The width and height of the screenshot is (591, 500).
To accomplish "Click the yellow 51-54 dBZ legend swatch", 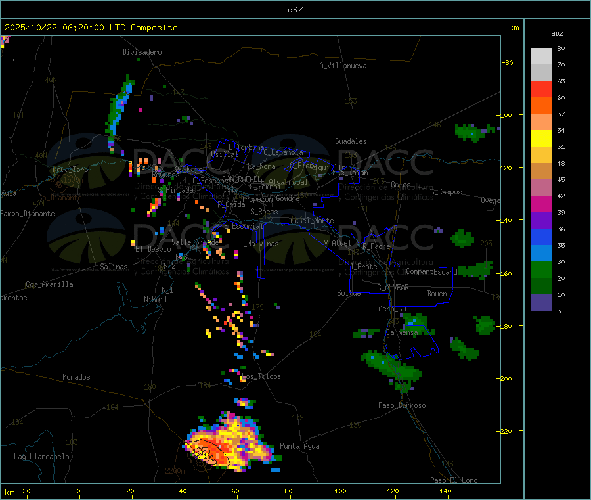I will [541, 139].
